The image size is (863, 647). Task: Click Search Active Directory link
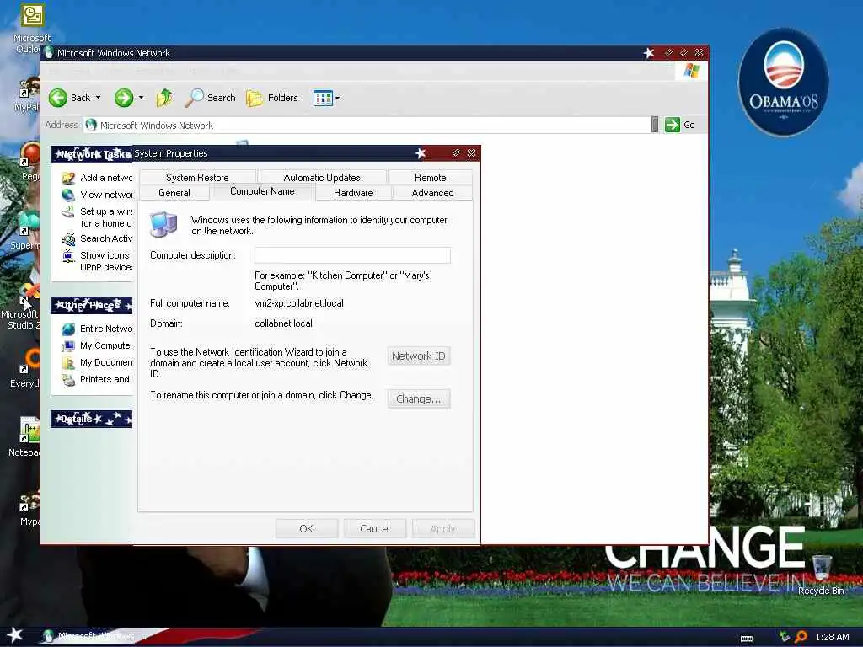106,238
